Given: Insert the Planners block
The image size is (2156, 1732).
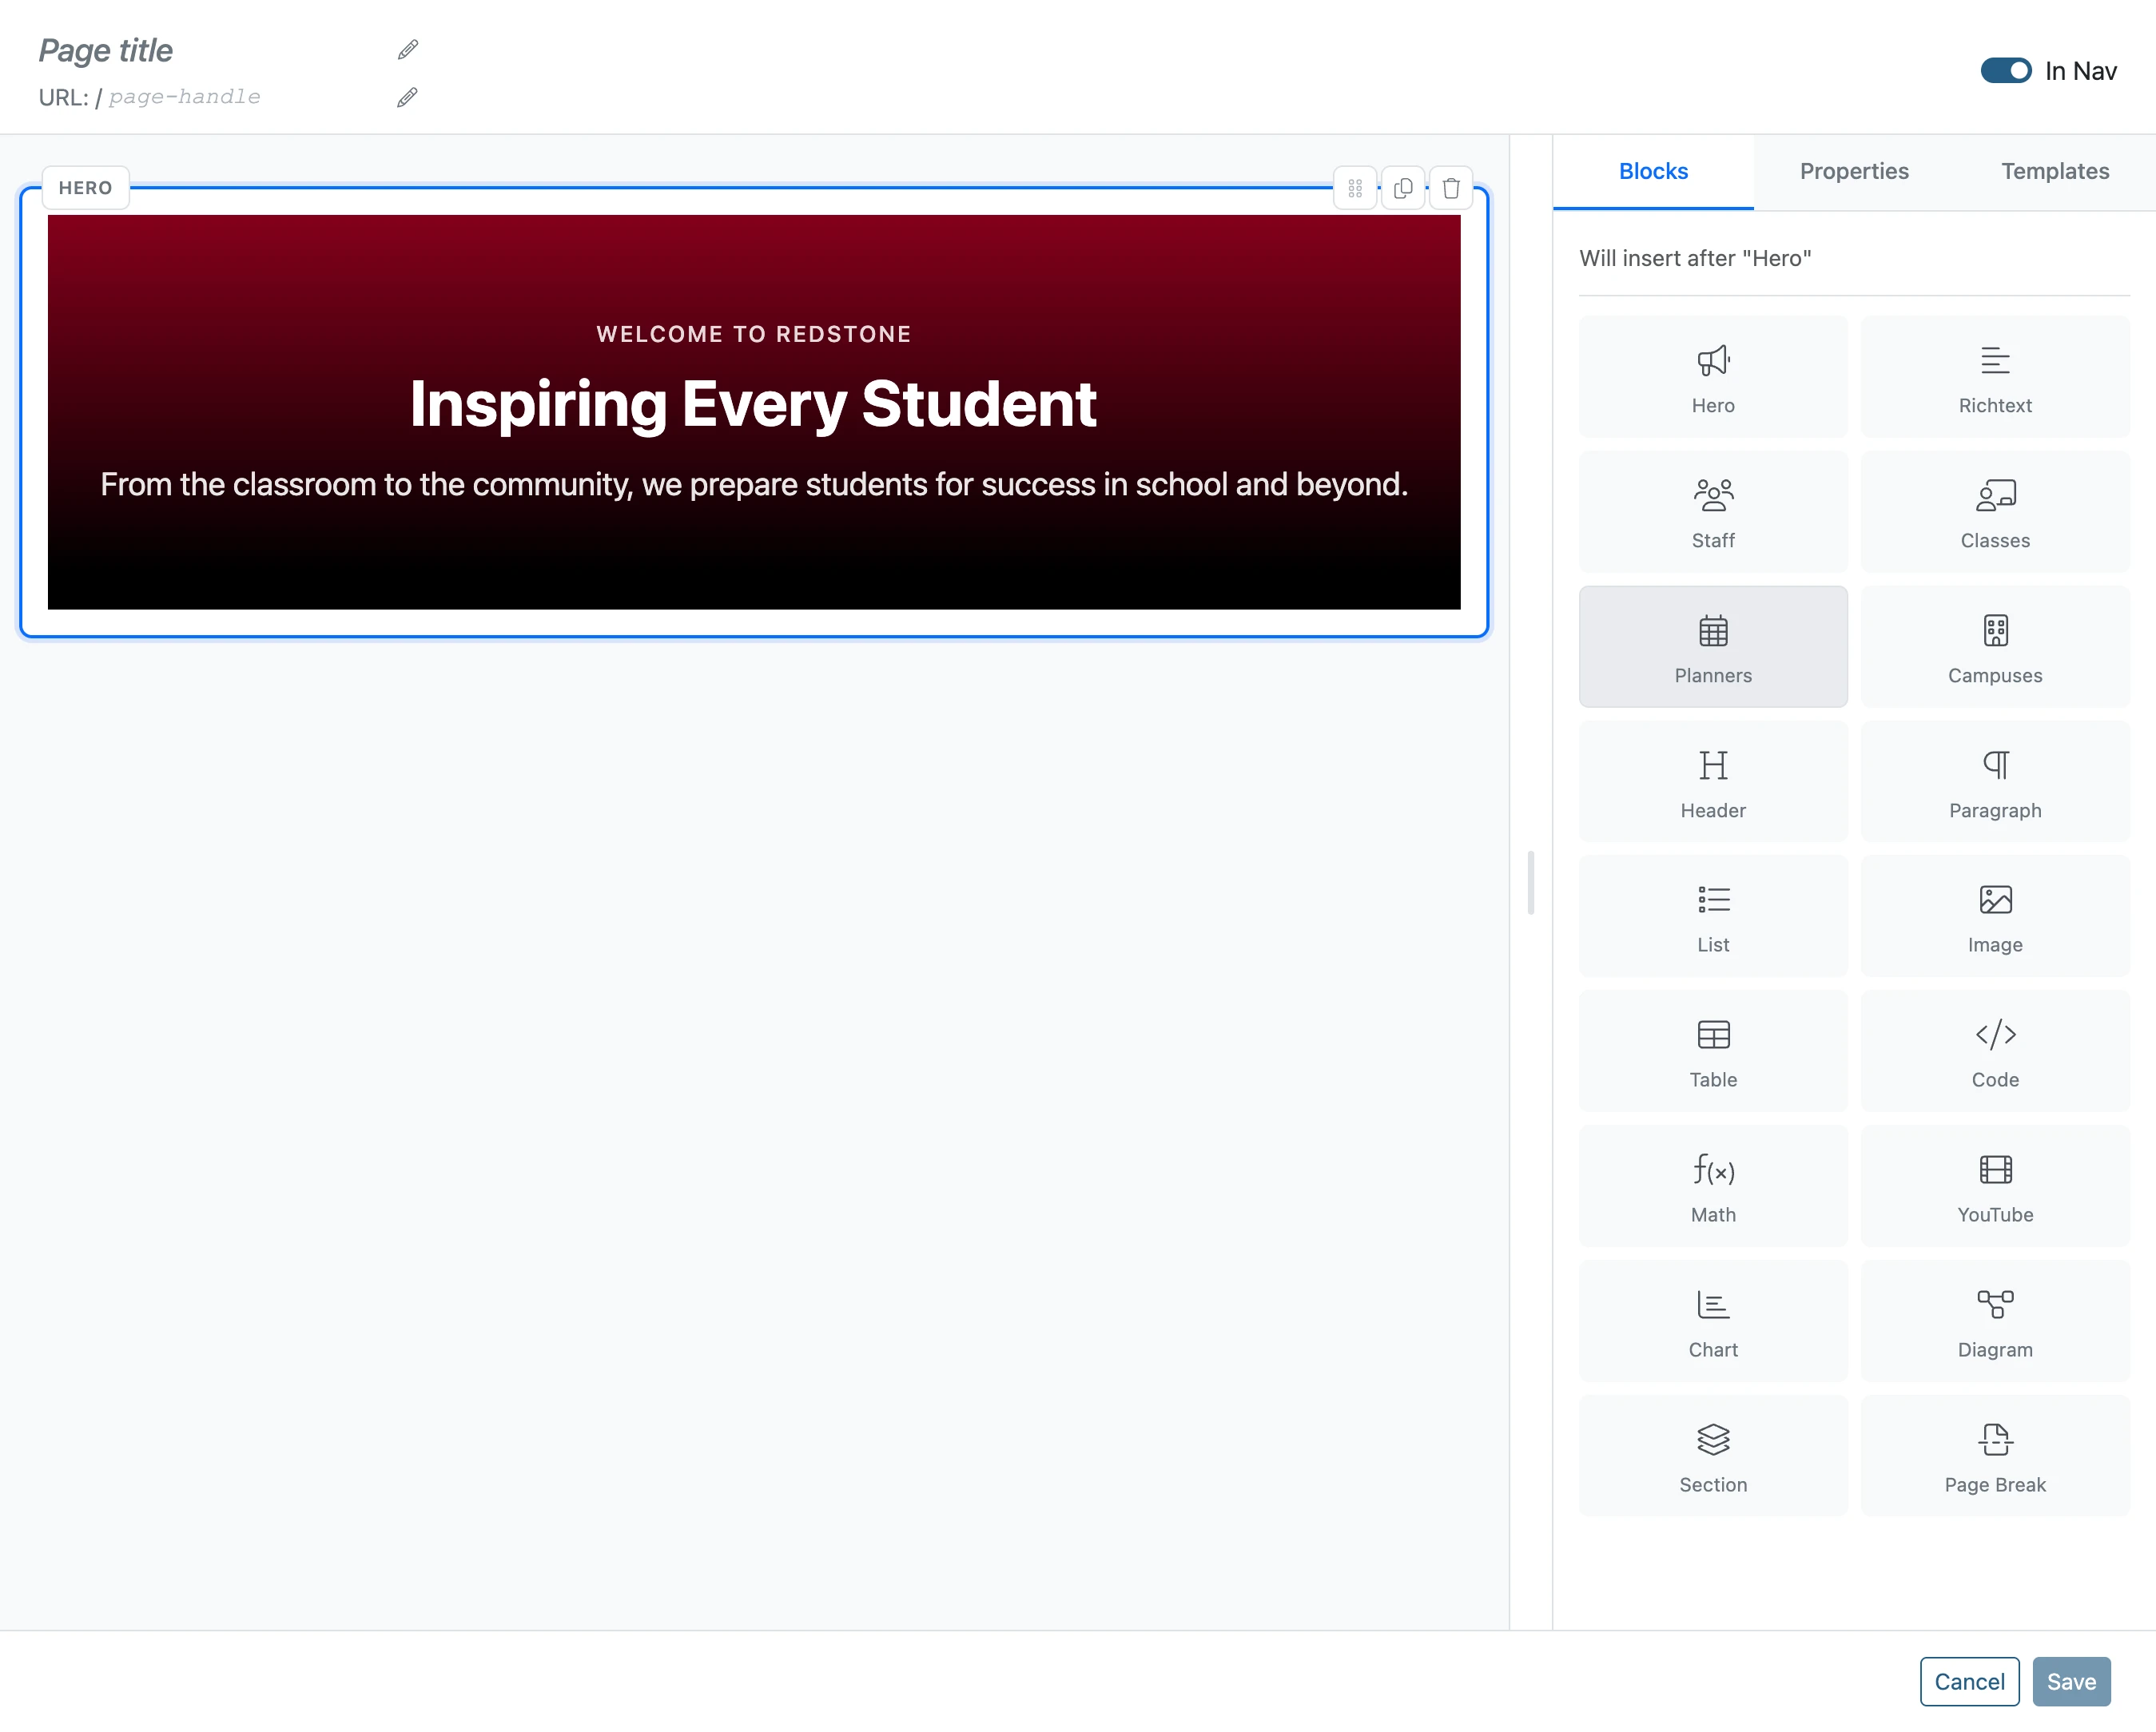Looking at the screenshot, I should coord(1713,647).
